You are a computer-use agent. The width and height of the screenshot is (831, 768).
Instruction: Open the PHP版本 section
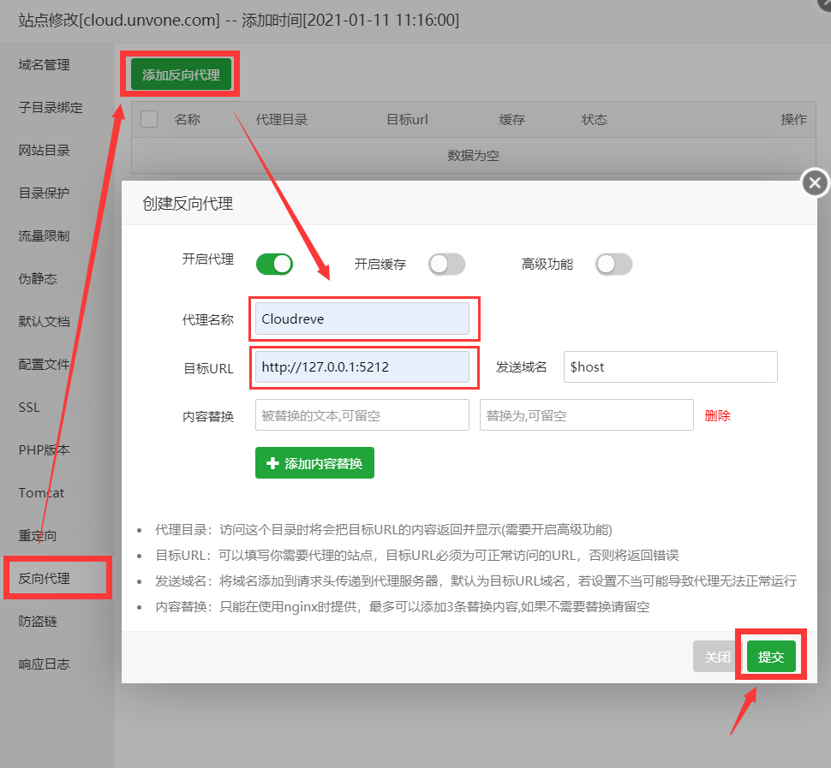coord(45,449)
